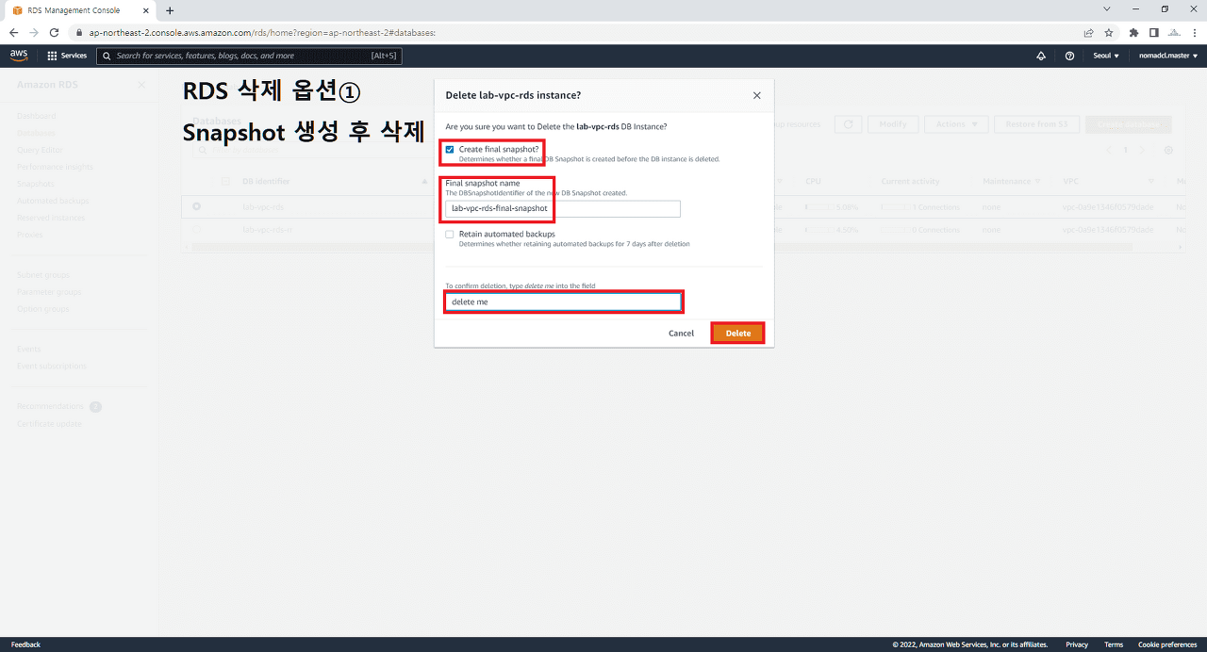The image size is (1207, 652).
Task: Click the Final snapshot name field
Action: click(563, 208)
